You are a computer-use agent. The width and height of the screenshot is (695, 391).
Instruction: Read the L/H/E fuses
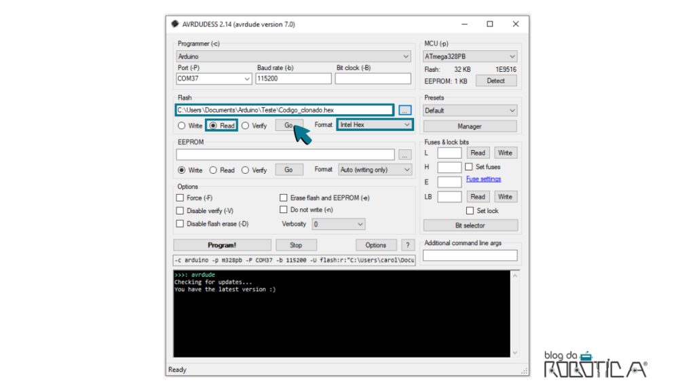[x=478, y=153]
